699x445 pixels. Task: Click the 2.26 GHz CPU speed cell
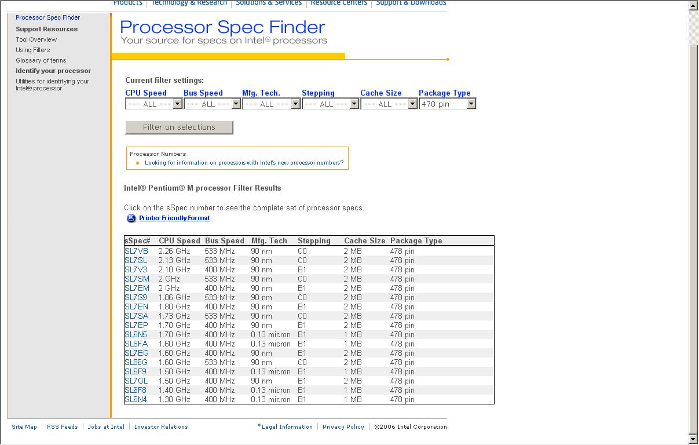pyautogui.click(x=174, y=251)
